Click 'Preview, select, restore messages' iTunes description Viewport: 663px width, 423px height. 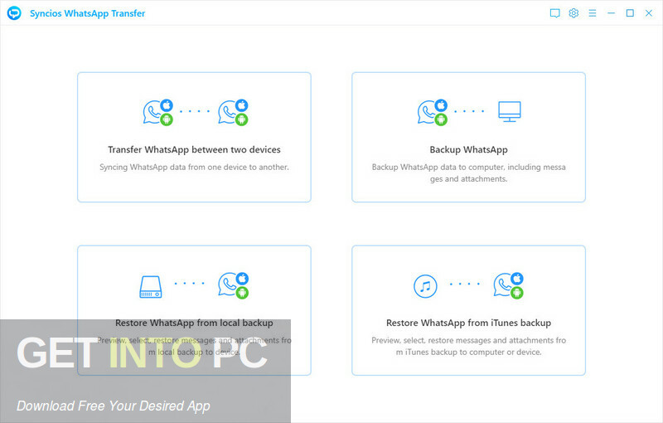(x=468, y=346)
